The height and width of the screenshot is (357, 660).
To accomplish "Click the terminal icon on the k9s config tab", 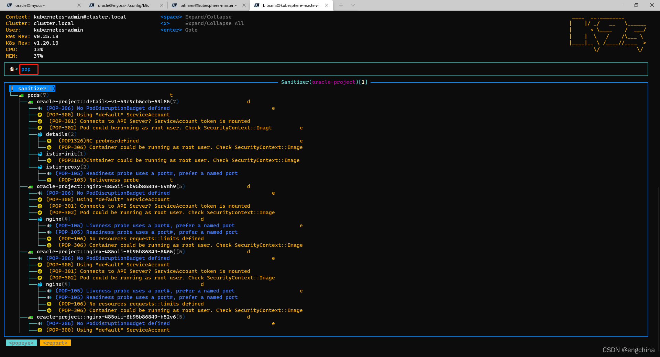I will pos(92,5).
